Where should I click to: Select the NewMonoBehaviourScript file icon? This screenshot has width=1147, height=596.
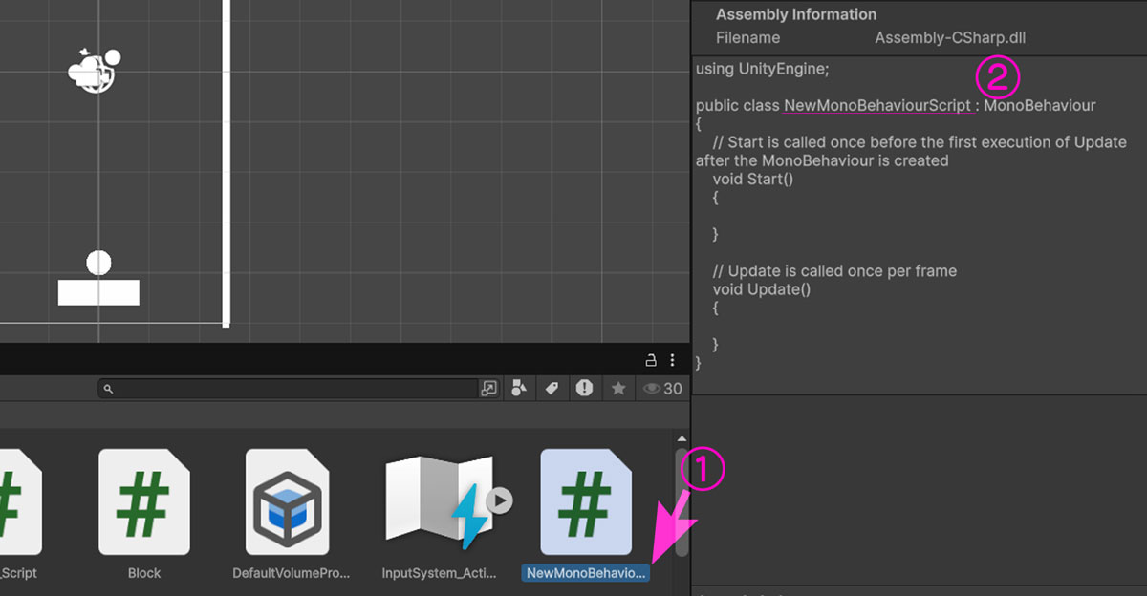(x=586, y=501)
